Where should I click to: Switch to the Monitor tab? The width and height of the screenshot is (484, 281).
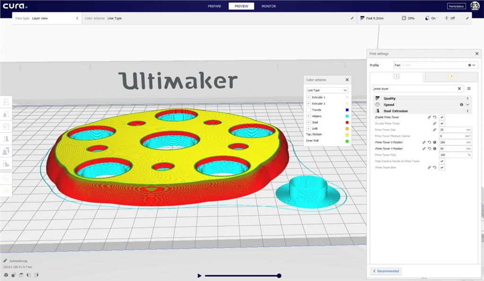pos(268,6)
